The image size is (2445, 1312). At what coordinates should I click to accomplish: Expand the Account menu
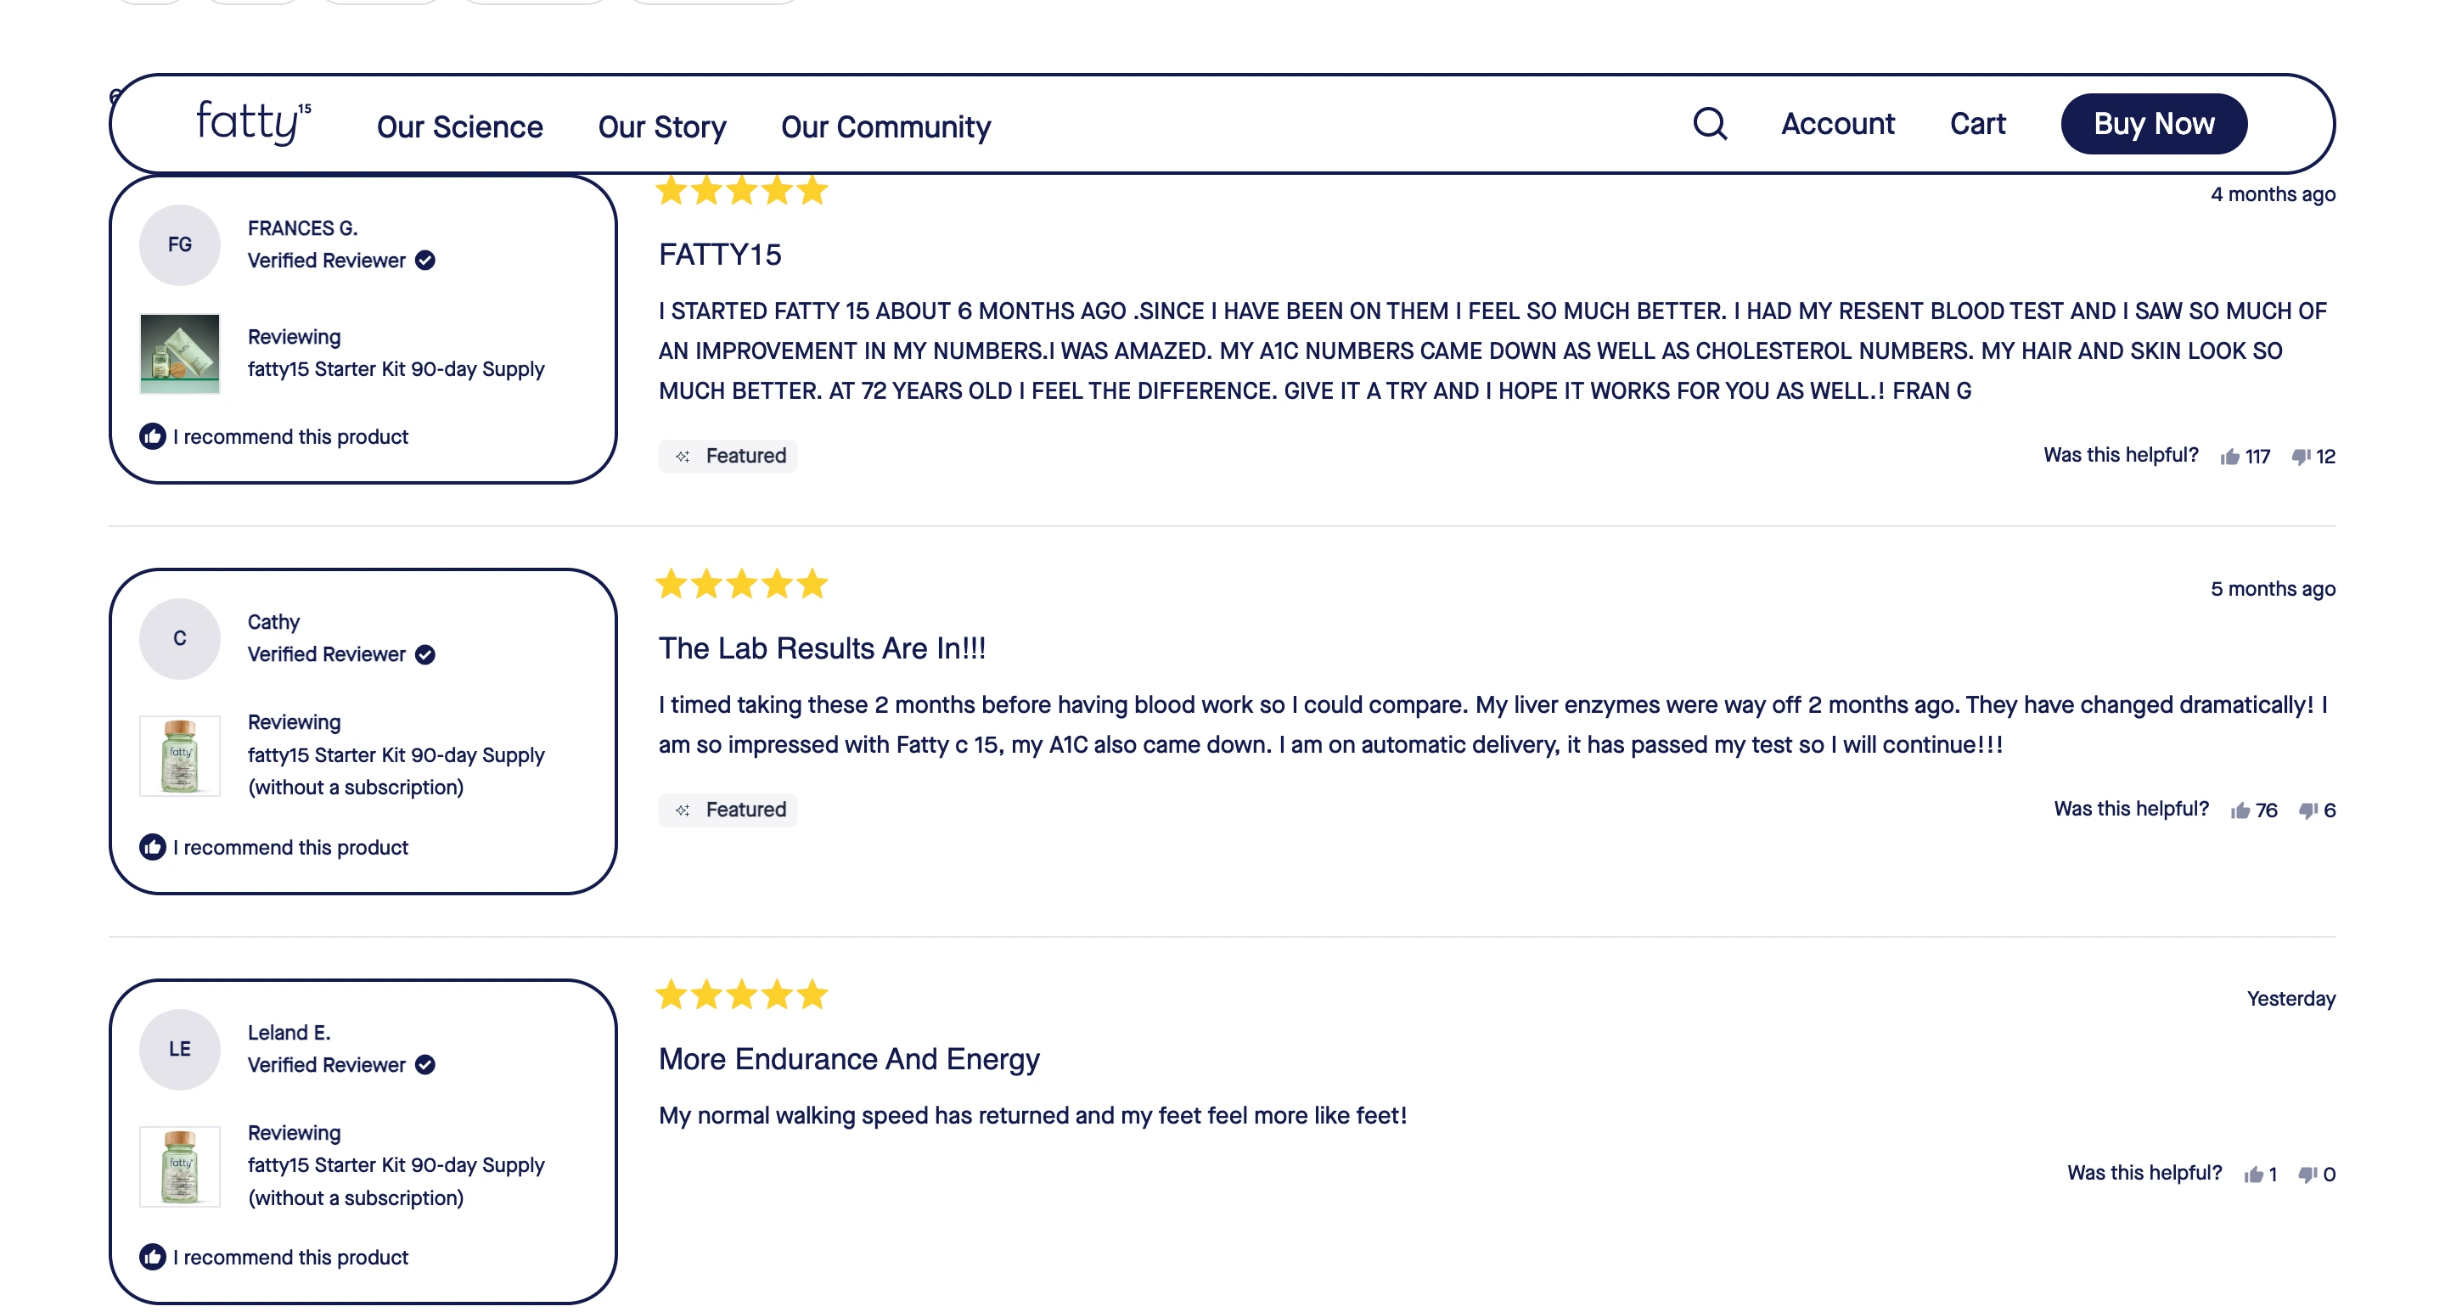[1837, 124]
